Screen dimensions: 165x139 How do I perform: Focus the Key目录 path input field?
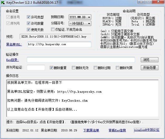[81, 60]
